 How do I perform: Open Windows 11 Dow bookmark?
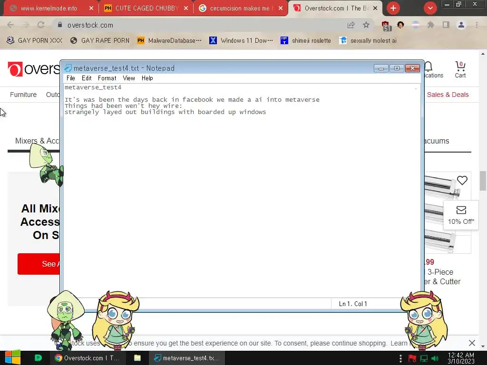tap(241, 41)
